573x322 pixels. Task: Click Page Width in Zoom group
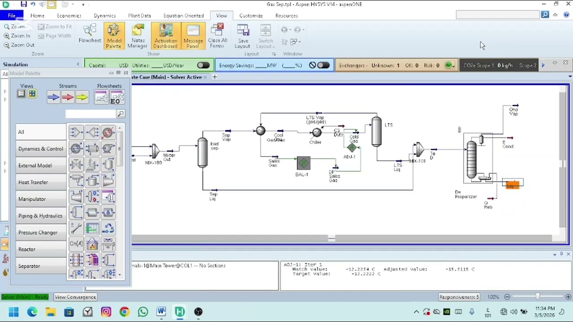(55, 36)
